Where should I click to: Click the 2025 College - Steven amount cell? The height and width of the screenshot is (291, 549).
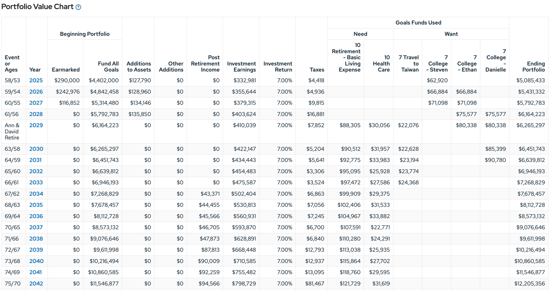coord(437,81)
